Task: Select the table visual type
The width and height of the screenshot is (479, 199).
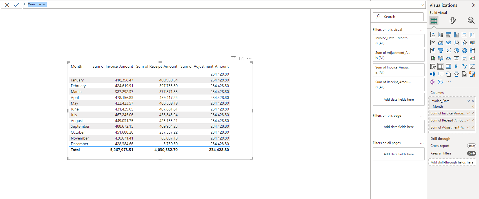Action: pyautogui.click(x=441, y=66)
